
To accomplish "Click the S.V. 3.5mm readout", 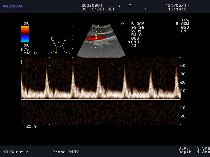I will click(194, 148).
